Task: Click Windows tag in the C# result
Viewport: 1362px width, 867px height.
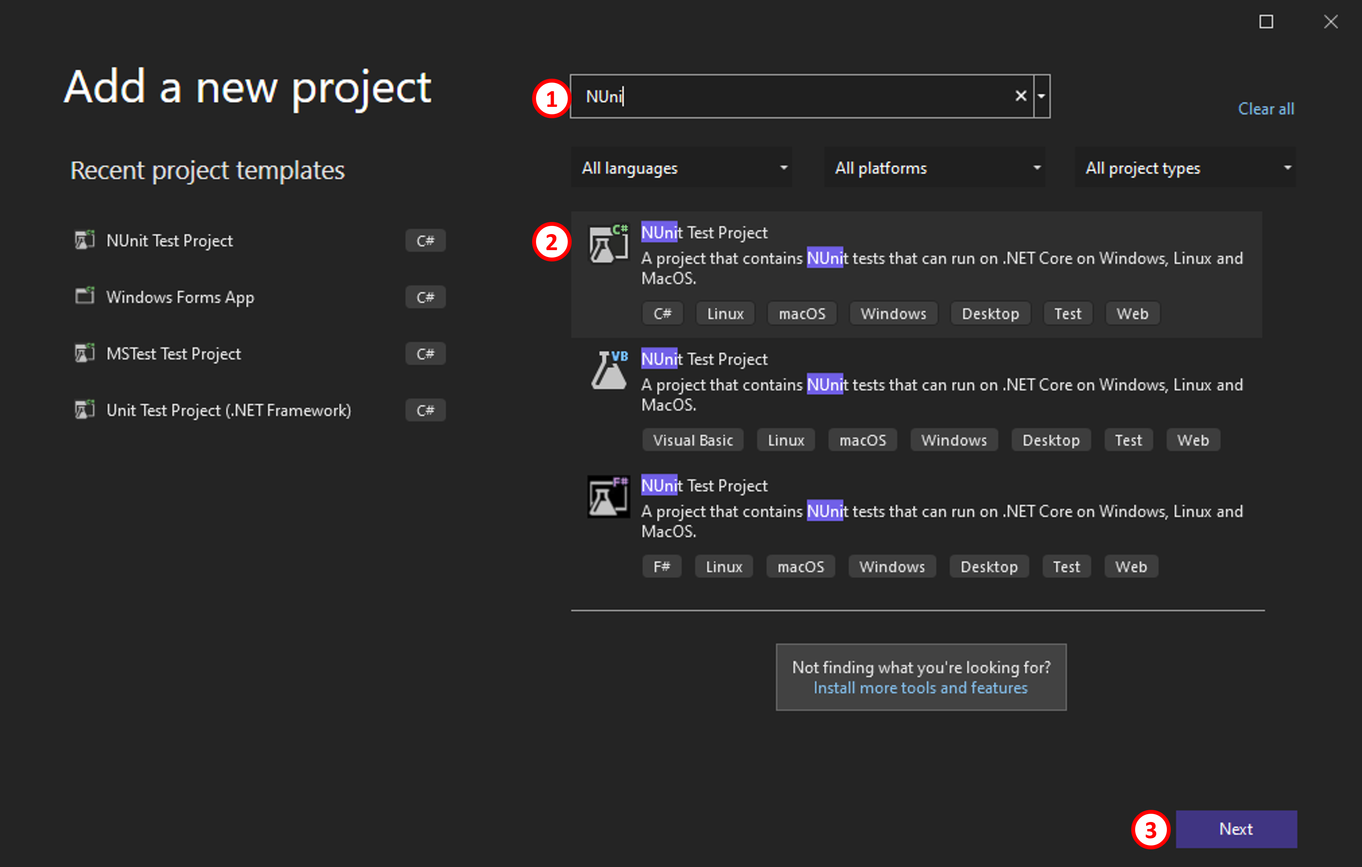Action: [893, 313]
